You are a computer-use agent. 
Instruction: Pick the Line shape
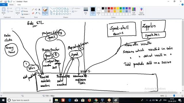pyautogui.click(x=51, y=9)
